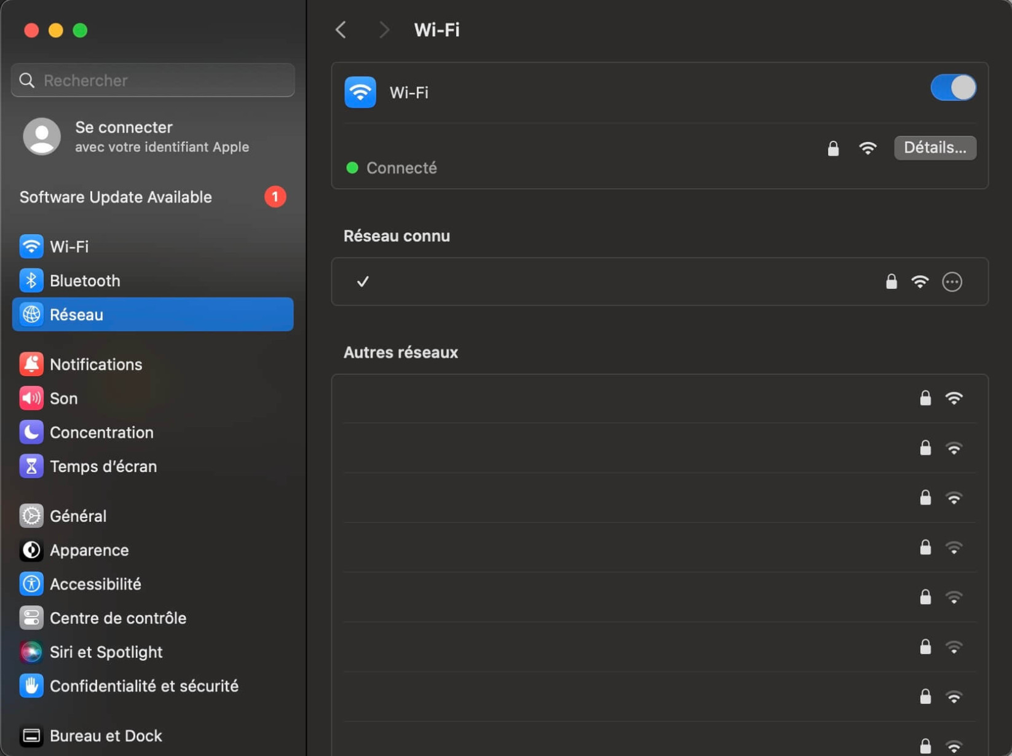This screenshot has height=756, width=1012.
Task: Click the Concentration moon icon
Action: pyautogui.click(x=31, y=433)
